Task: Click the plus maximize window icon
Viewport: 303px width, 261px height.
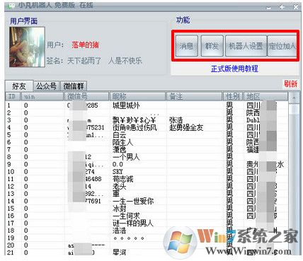Action: tap(282, 7)
